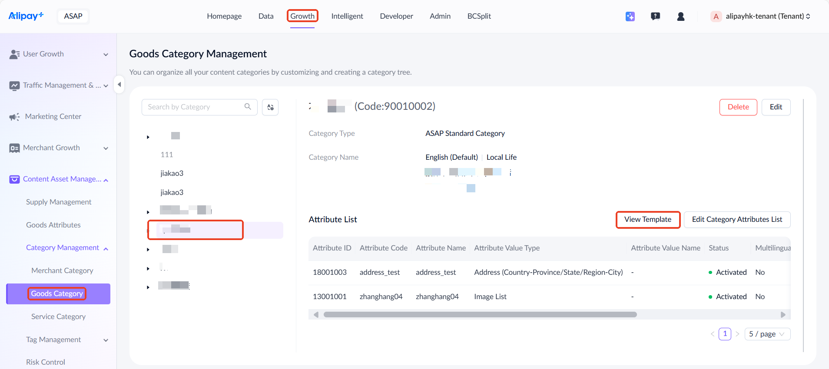Select the first jiakao3 category in tree
Screen dimensions: 829x369
pyautogui.click(x=172, y=173)
